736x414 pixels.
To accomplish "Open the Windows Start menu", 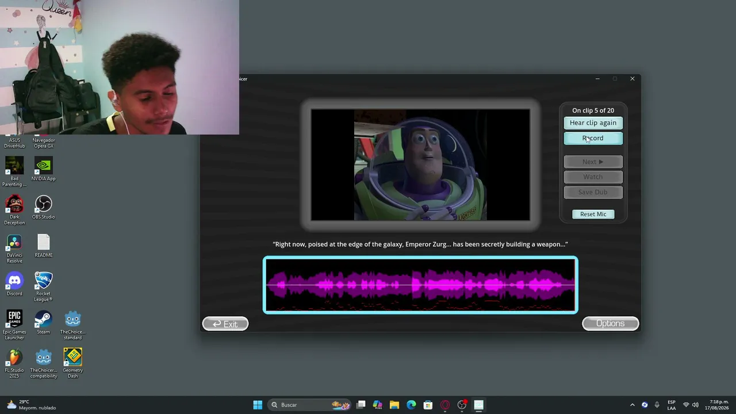I will tap(258, 405).
